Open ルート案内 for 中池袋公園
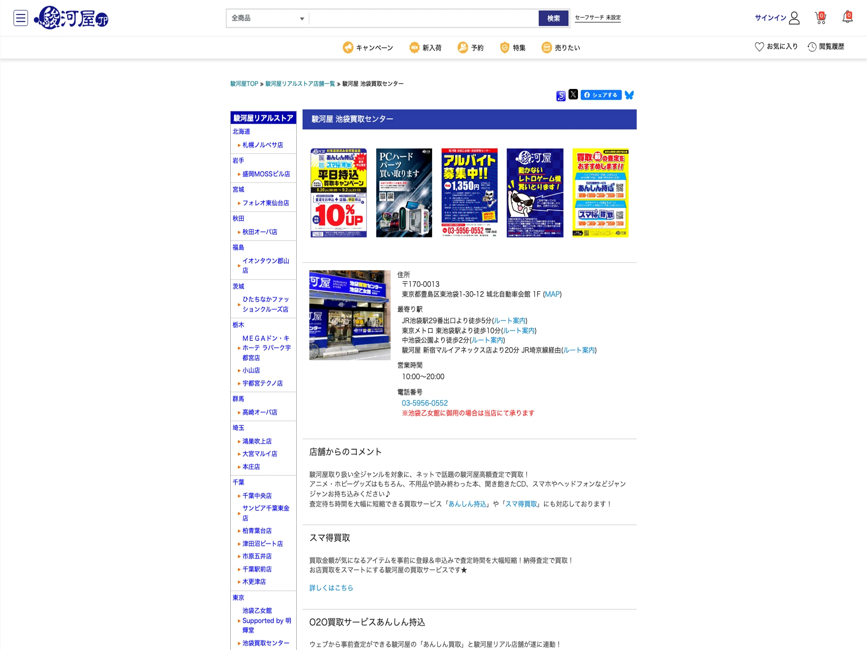This screenshot has width=867, height=650. 487,340
